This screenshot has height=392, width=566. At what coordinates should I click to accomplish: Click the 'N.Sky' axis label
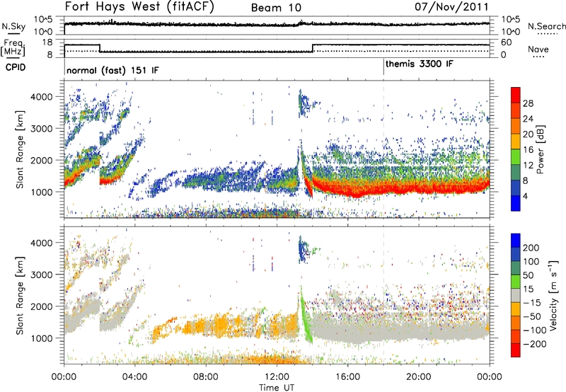click(13, 26)
